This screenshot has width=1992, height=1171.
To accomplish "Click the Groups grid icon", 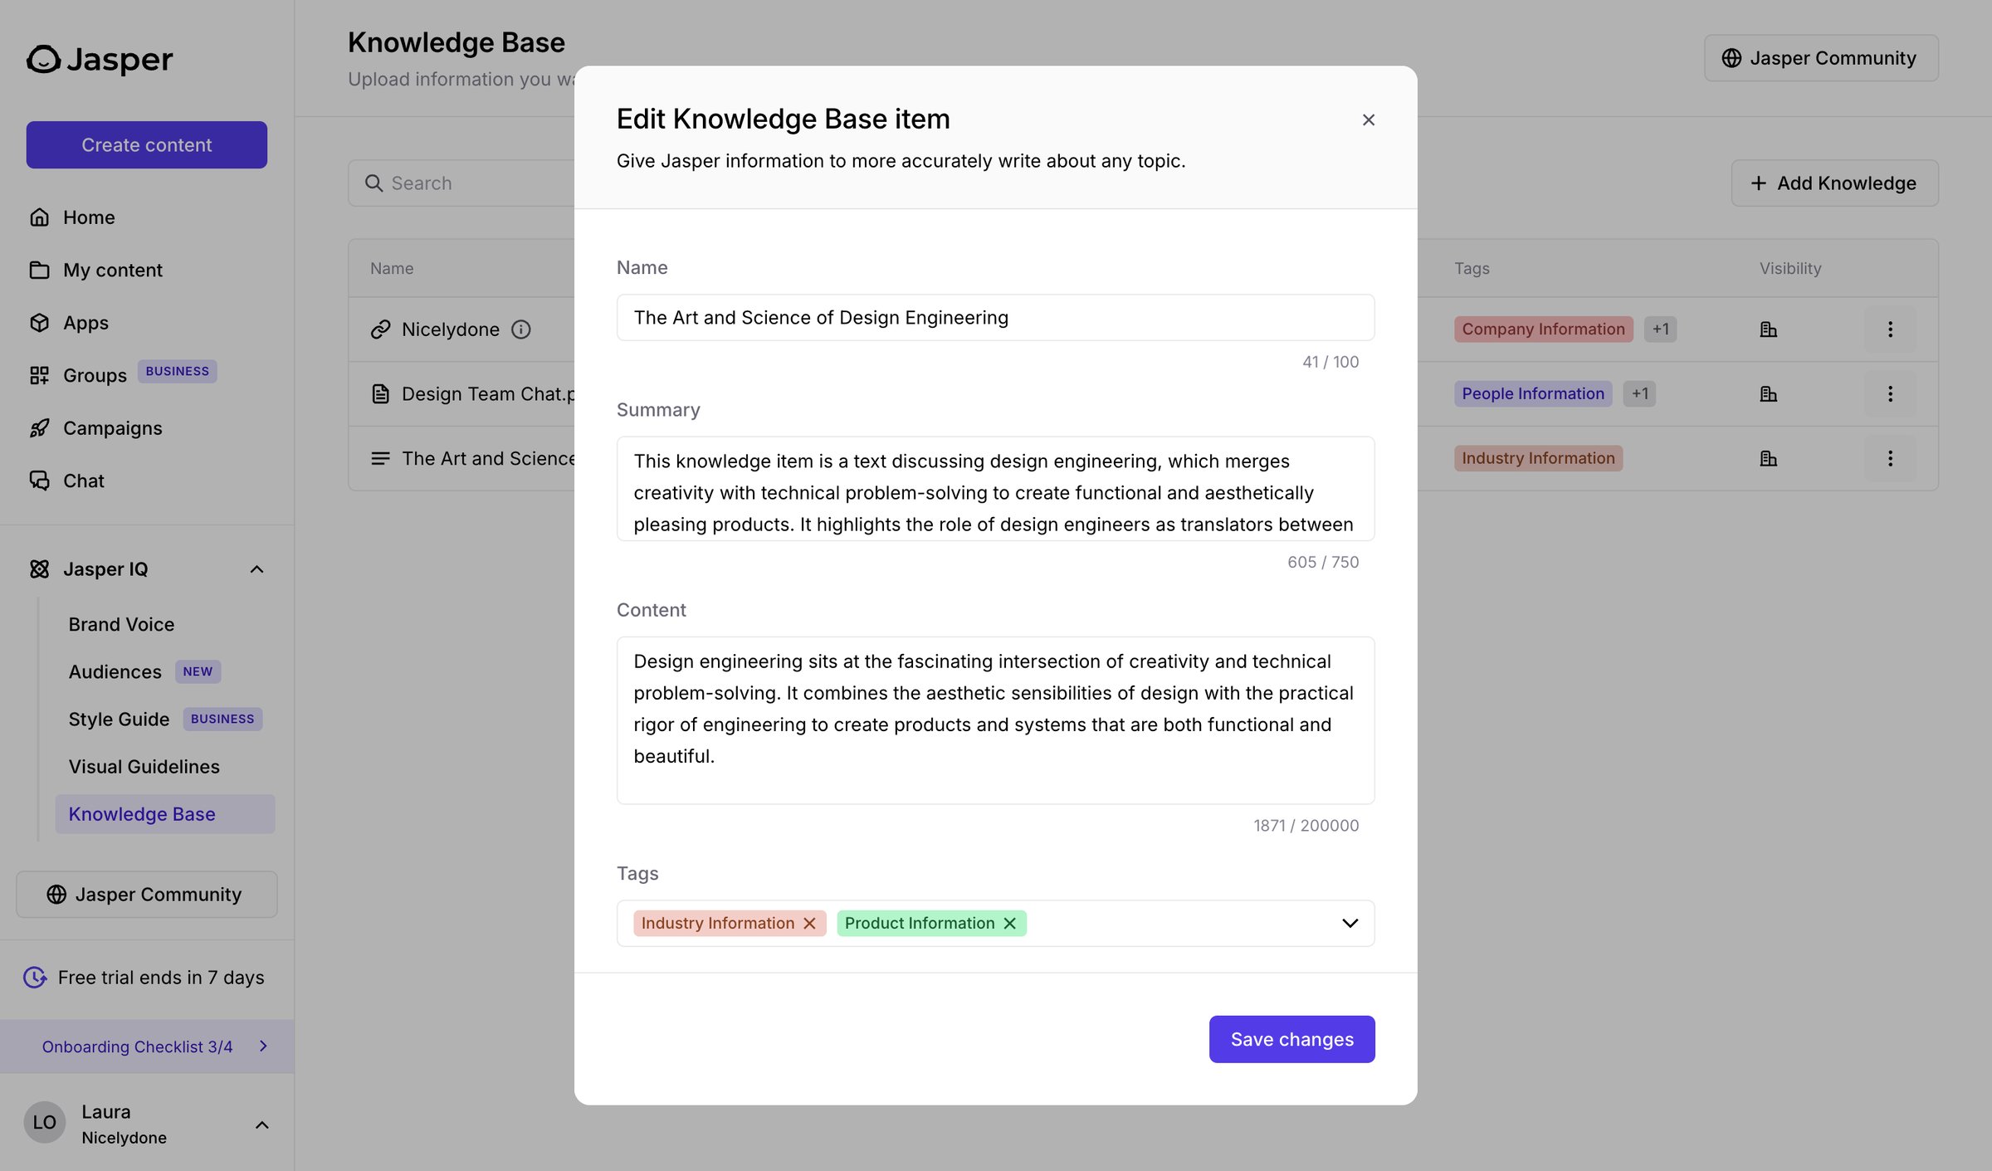I will (39, 375).
